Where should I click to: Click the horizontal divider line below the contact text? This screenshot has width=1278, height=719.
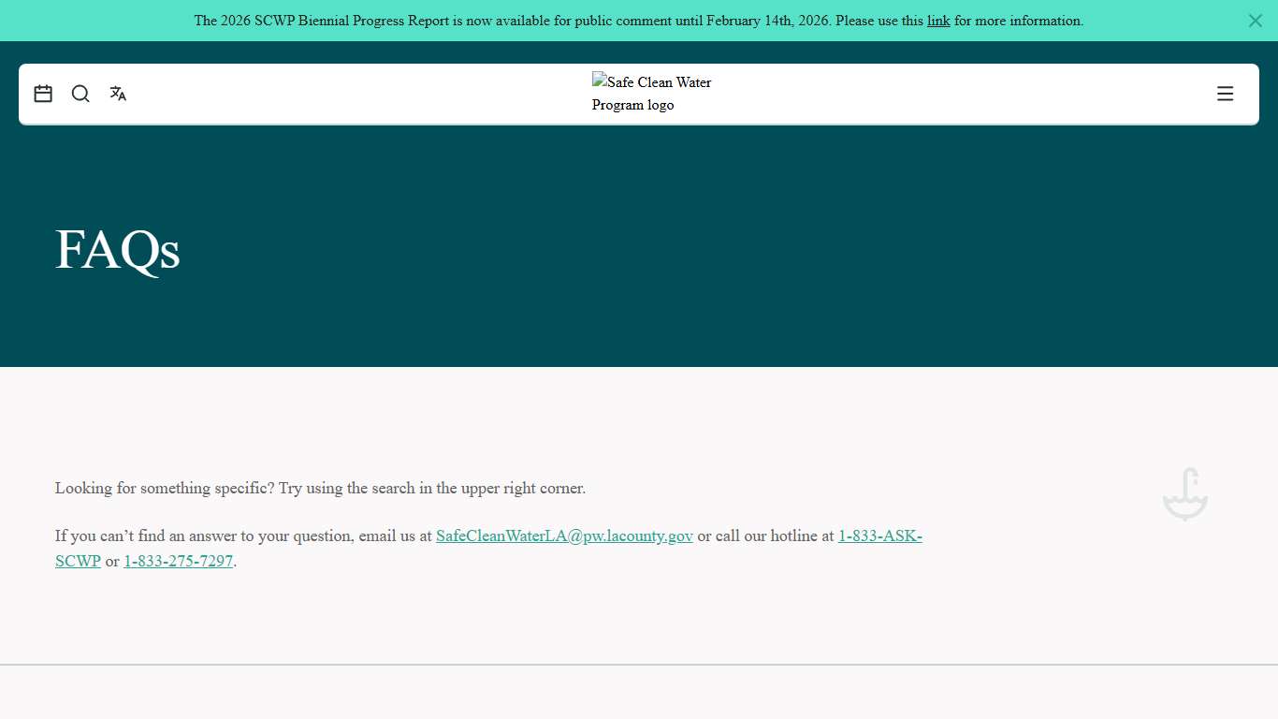click(x=639, y=665)
